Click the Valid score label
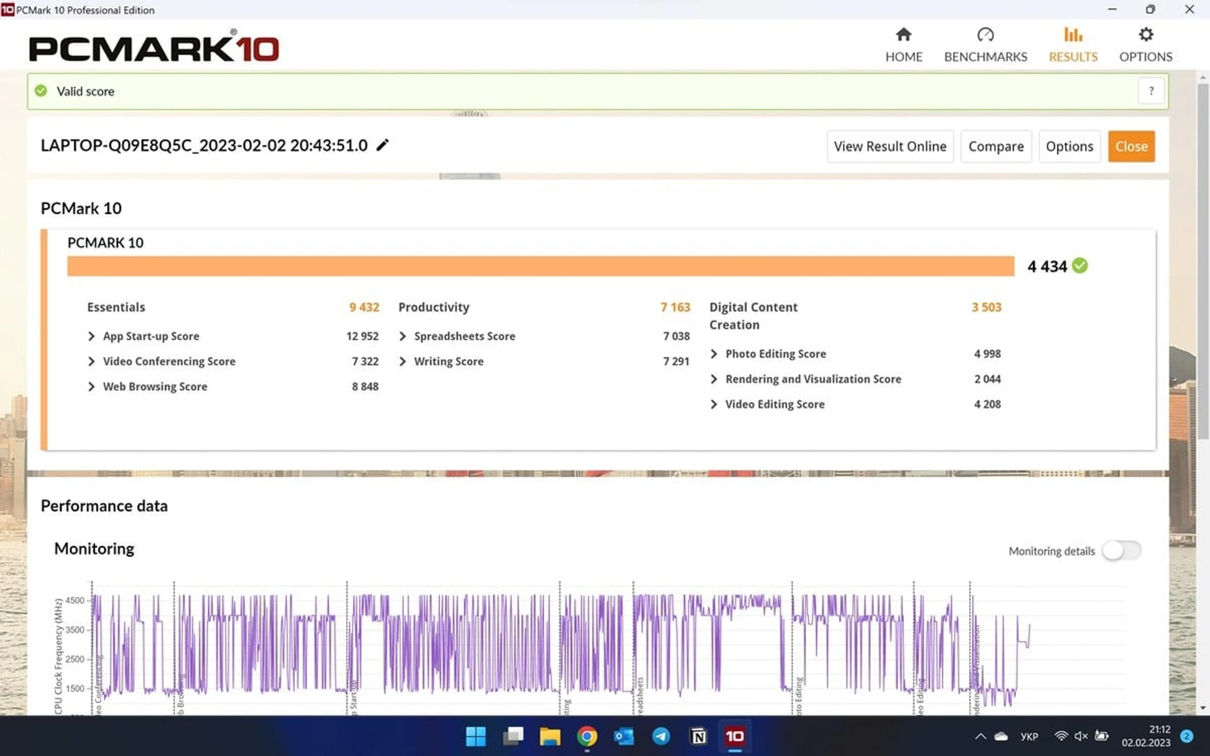 click(86, 91)
